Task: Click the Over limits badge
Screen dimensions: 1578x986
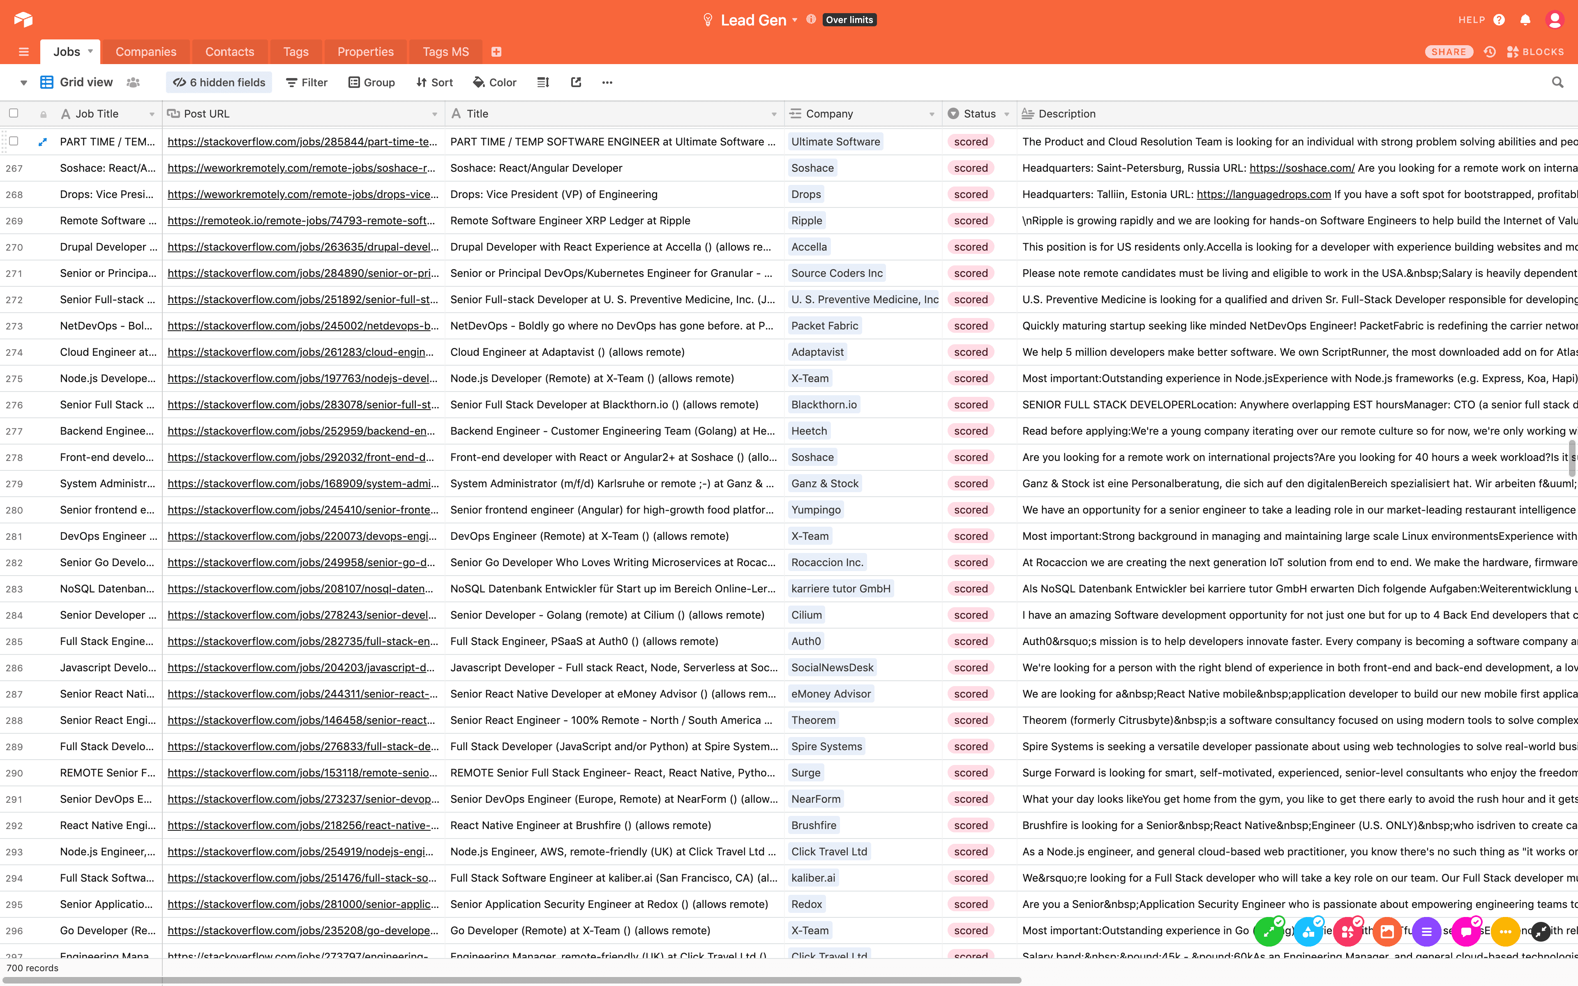Action: pyautogui.click(x=849, y=20)
